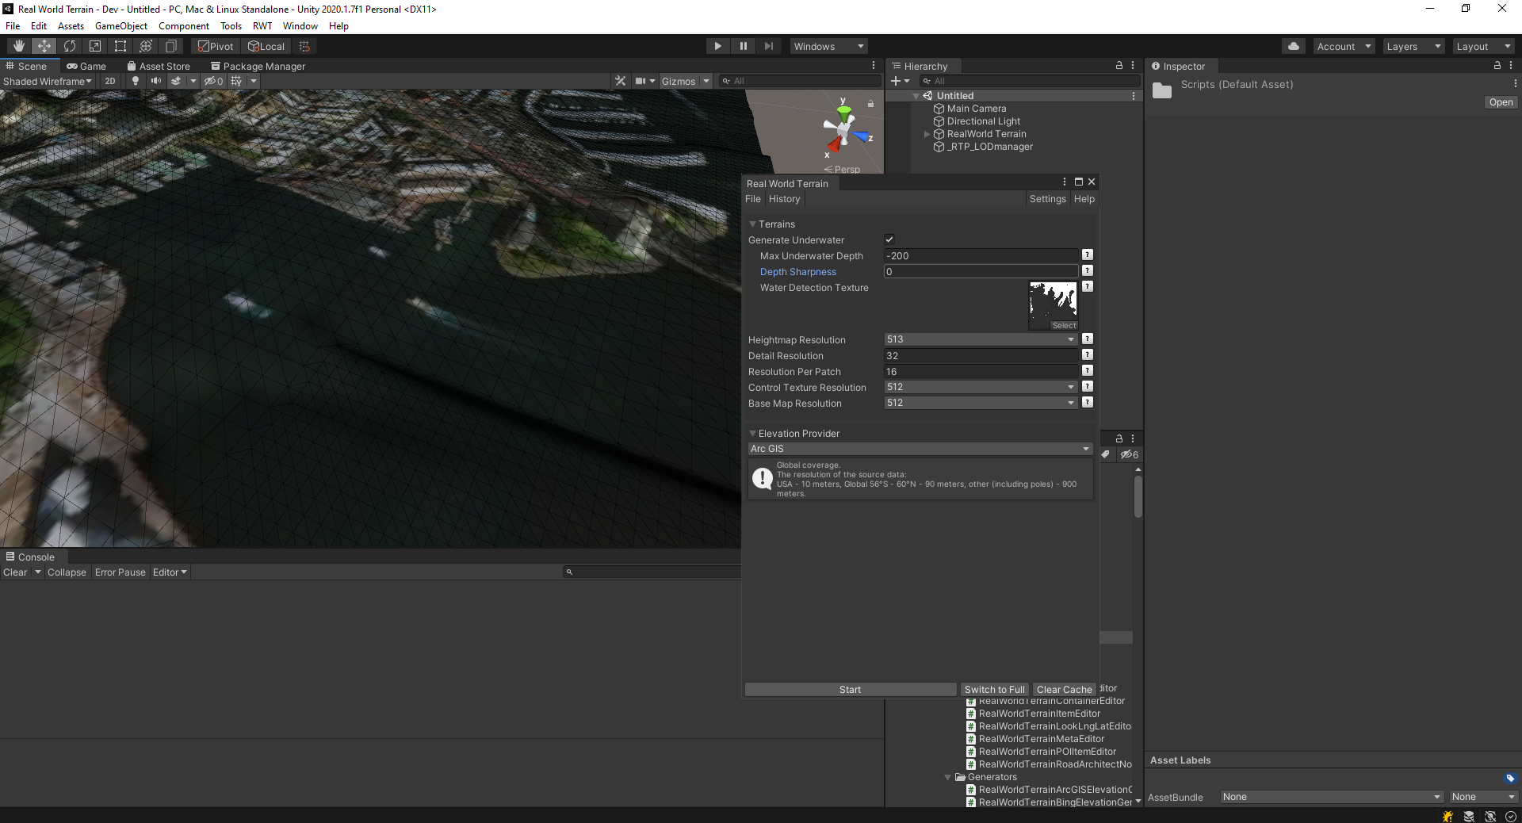Click the Clear Cache button
This screenshot has height=823, width=1522.
(x=1064, y=690)
